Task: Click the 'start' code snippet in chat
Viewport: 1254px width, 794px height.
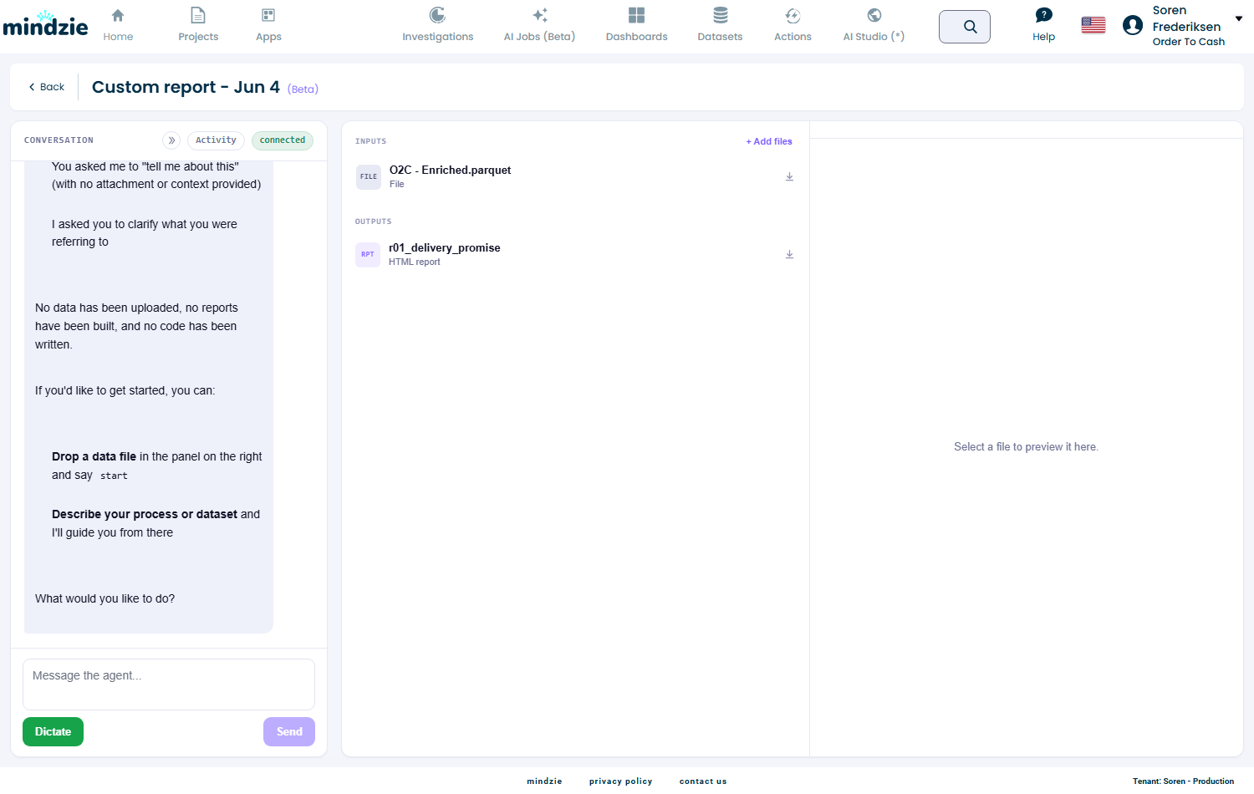Action: coord(114,476)
